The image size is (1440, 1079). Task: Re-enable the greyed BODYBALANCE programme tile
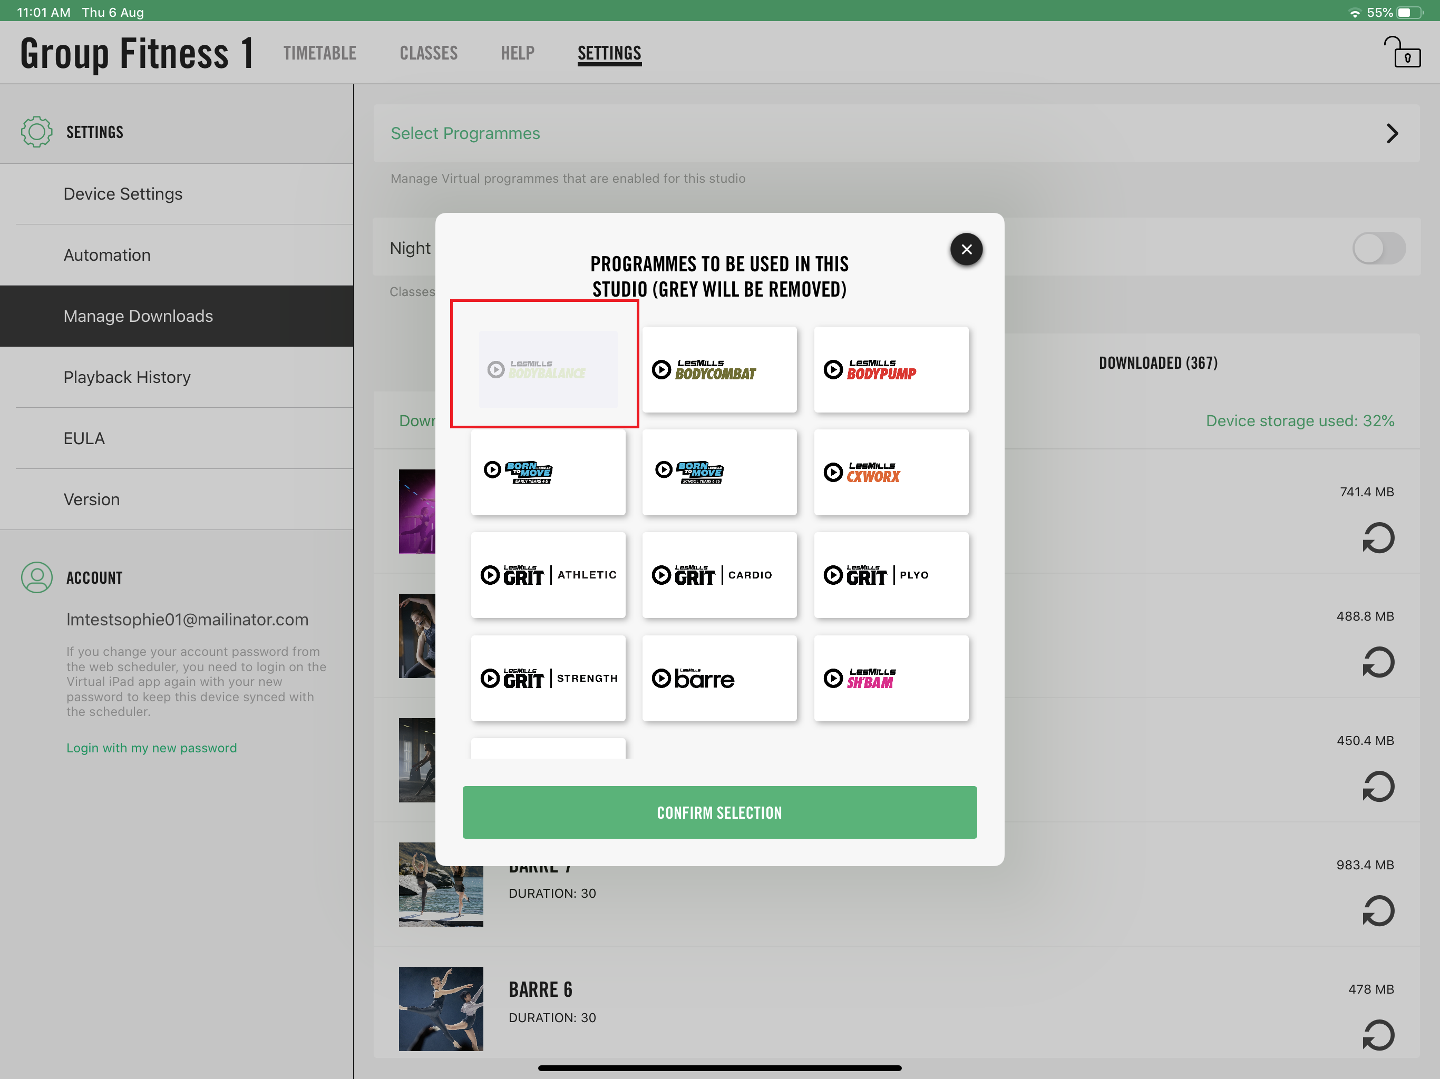click(x=548, y=370)
